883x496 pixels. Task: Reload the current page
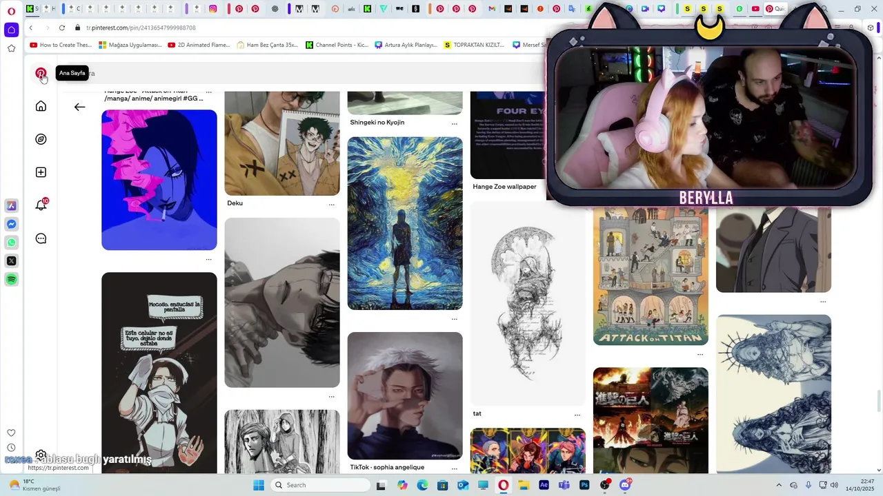[x=61, y=28]
